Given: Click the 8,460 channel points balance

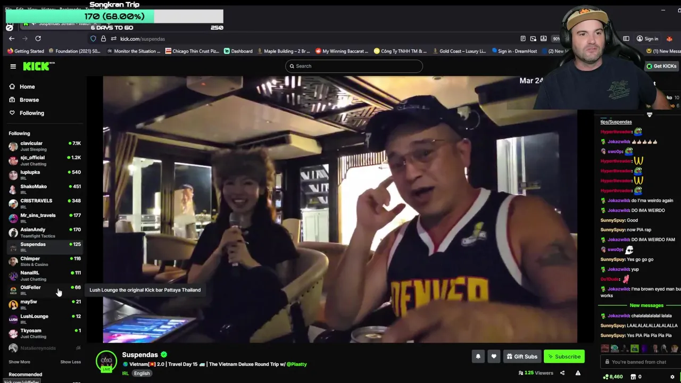Looking at the screenshot, I should 612,377.
